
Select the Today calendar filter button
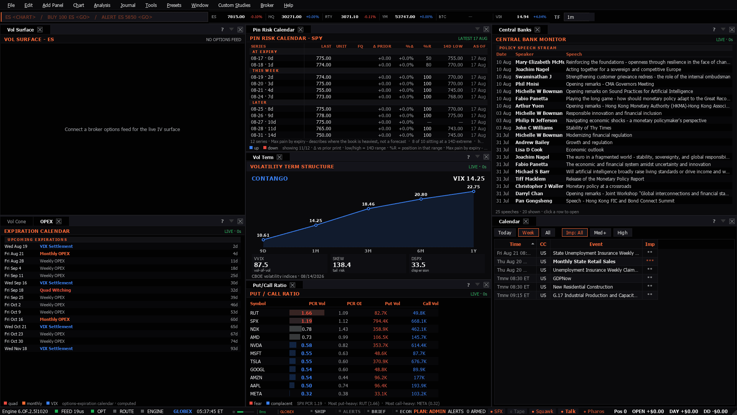pos(504,232)
